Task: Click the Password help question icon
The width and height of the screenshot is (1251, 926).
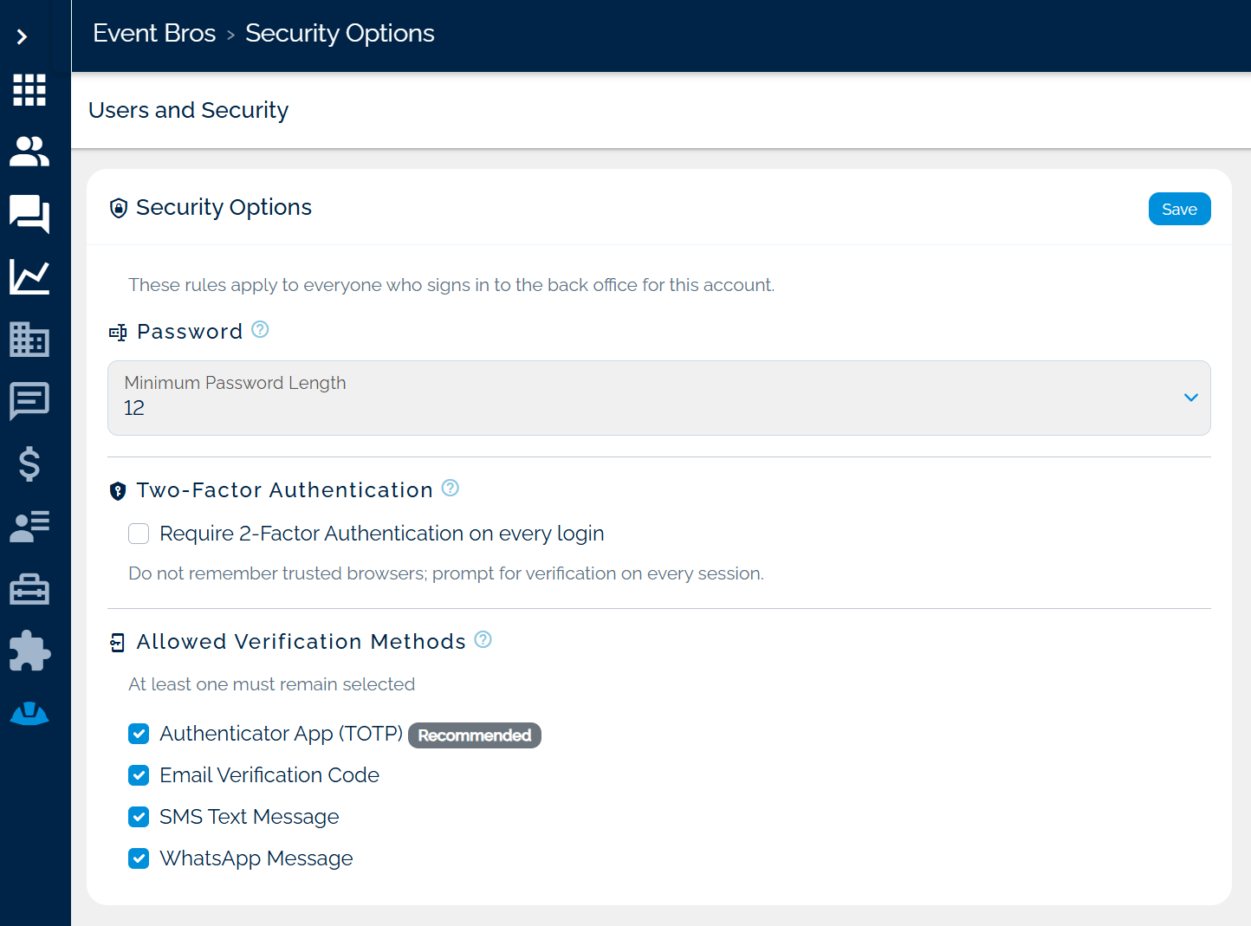Action: click(x=260, y=329)
